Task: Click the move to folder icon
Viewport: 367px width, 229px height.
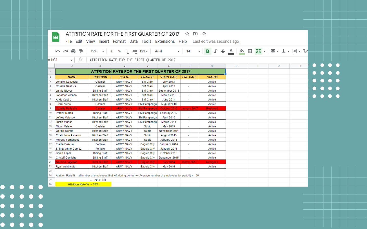Action: (195, 34)
